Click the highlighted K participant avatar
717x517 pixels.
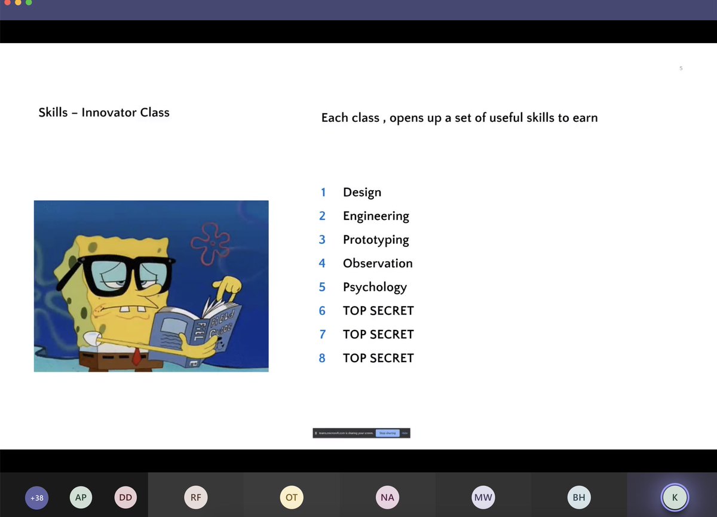[x=675, y=497]
